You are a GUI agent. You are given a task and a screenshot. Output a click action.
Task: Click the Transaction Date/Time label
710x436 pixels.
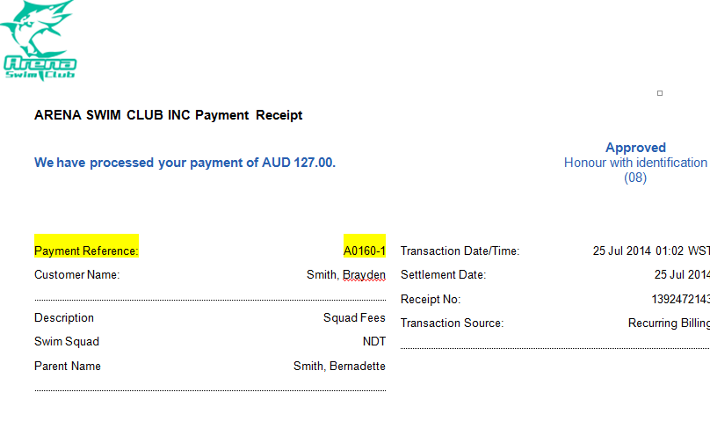(x=460, y=251)
